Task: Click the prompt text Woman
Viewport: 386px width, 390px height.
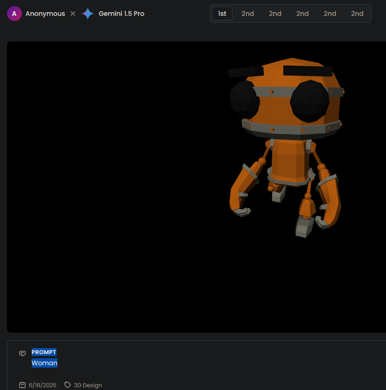Action: point(44,363)
